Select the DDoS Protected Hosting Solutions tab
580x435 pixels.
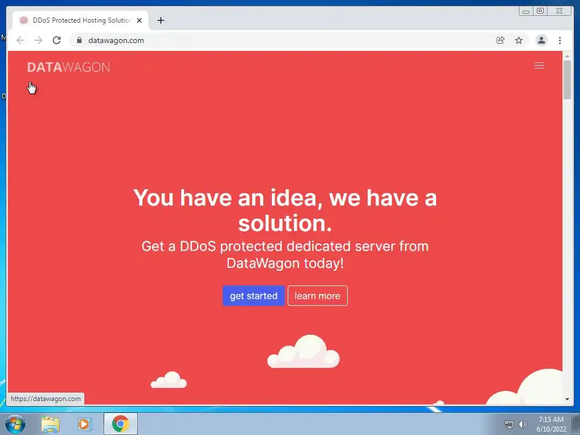pyautogui.click(x=80, y=20)
